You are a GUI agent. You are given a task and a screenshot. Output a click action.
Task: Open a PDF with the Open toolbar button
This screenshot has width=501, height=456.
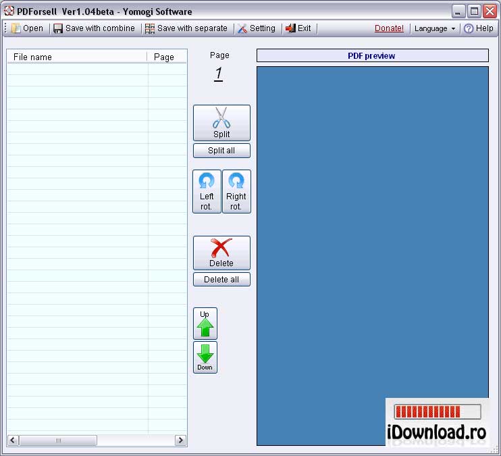click(x=27, y=28)
